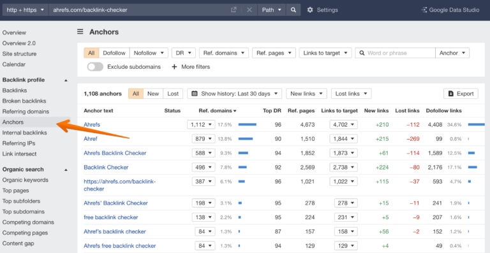This screenshot has width=490, height=253.
Task: Open the Links to target filter dropdown
Action: [x=325, y=53]
